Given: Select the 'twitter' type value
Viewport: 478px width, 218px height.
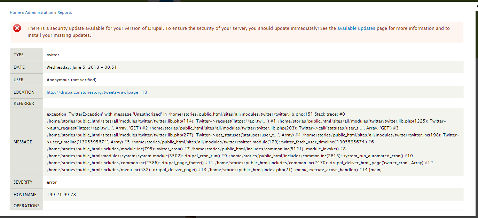Looking at the screenshot, I should point(53,55).
